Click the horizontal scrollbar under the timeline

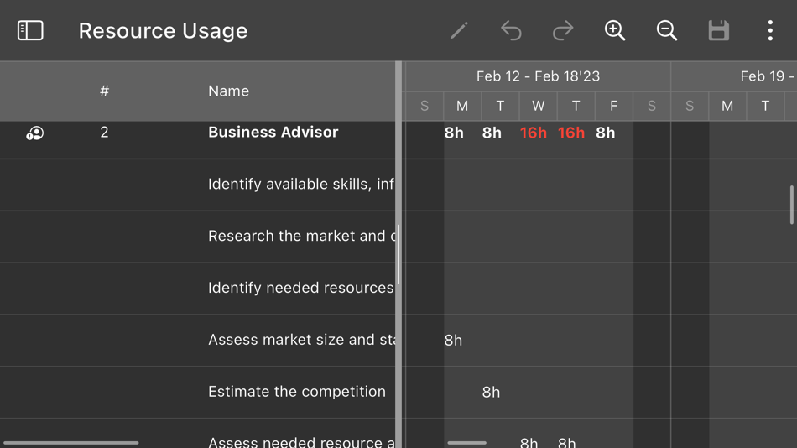pyautogui.click(x=466, y=443)
